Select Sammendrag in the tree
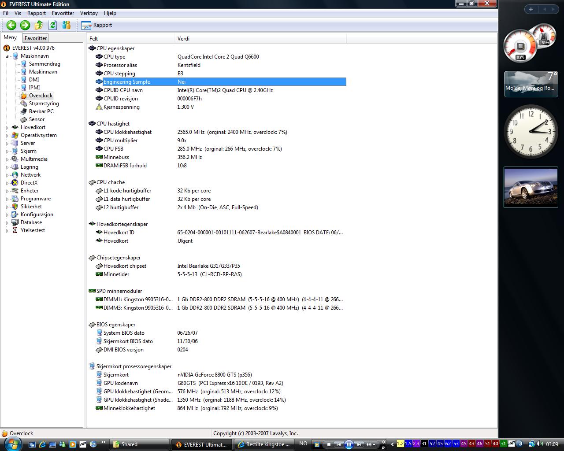 pos(45,64)
